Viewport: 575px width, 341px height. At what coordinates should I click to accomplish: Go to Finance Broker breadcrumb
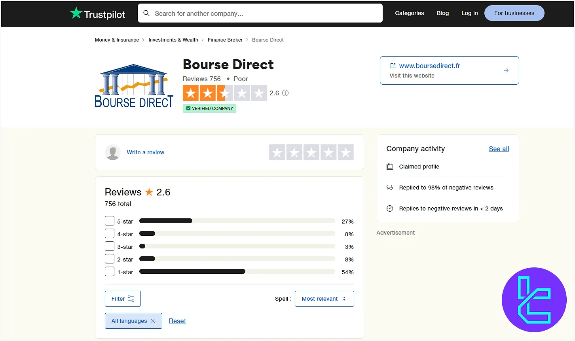[x=225, y=40]
